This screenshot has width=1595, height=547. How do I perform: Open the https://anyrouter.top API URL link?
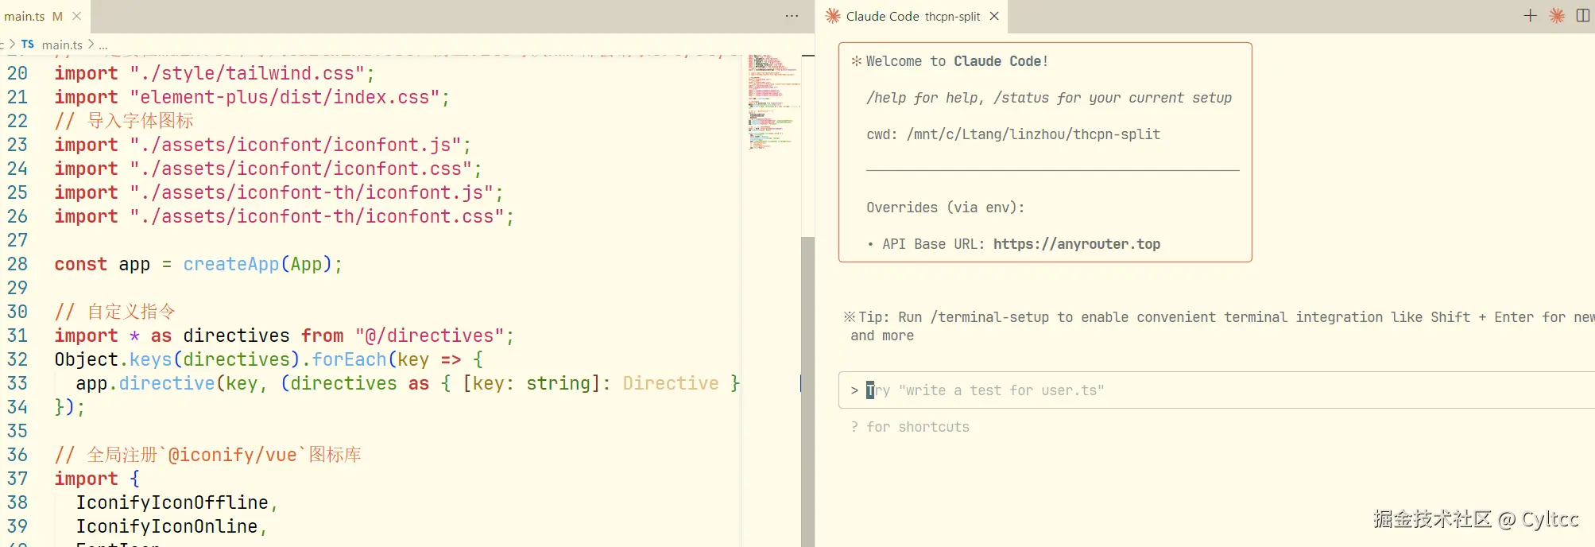click(1077, 244)
